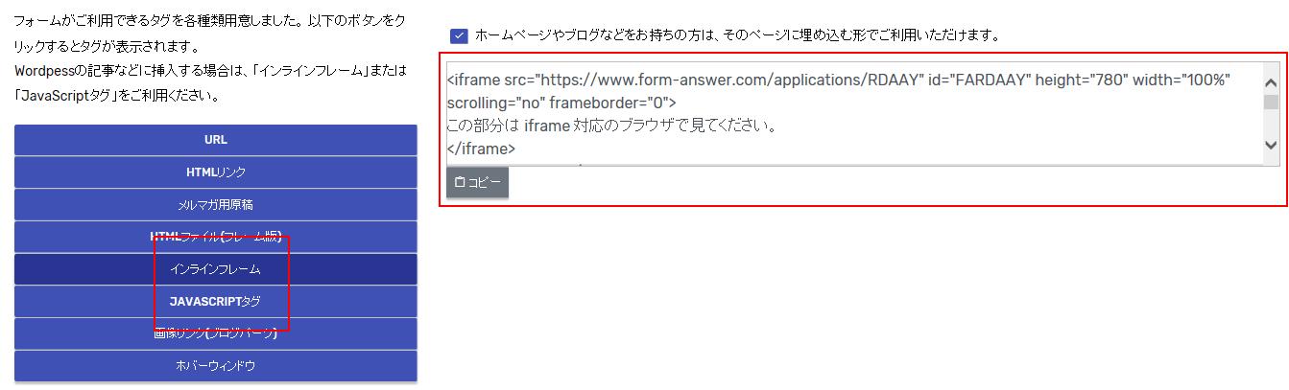Show the HTMLリンク tag
This screenshot has height=390, width=1289.
[x=216, y=172]
